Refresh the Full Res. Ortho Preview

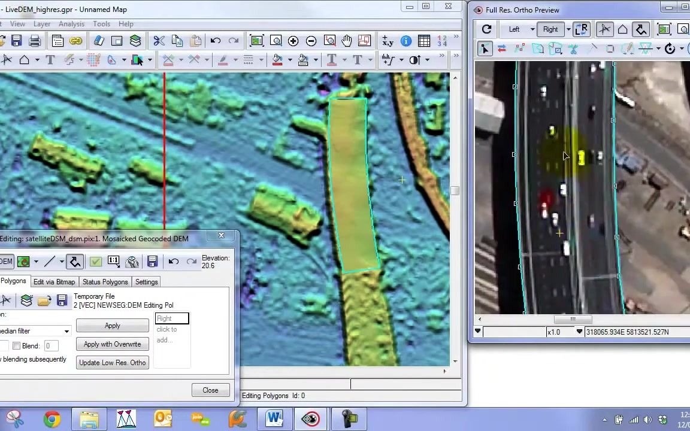point(486,29)
